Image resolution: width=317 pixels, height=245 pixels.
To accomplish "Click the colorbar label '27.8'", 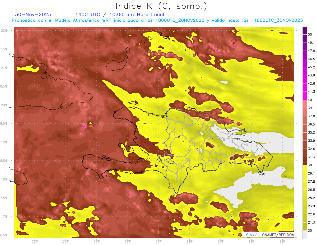I will pos(311,181).
